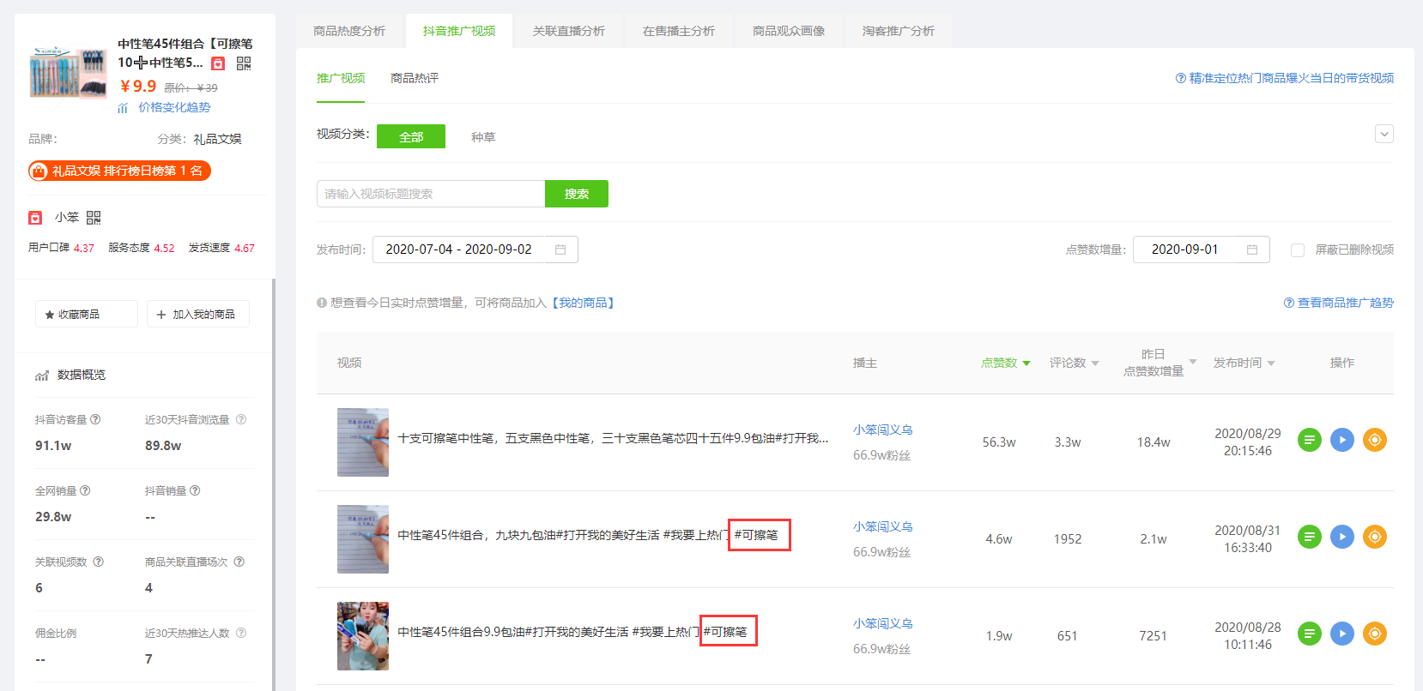
Task: Click help icon next to 近30天热推达人数
Action: point(241,633)
